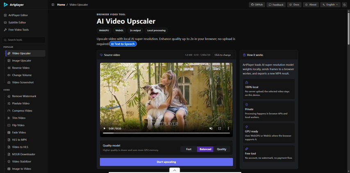Click the Pixelate Video icon
350x173 pixels.
tap(9, 103)
